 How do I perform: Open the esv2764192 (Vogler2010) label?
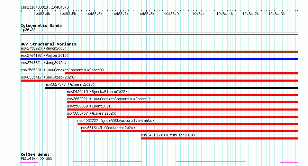[x=45, y=55]
